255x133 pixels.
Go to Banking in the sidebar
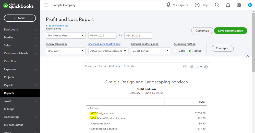tap(9, 37)
